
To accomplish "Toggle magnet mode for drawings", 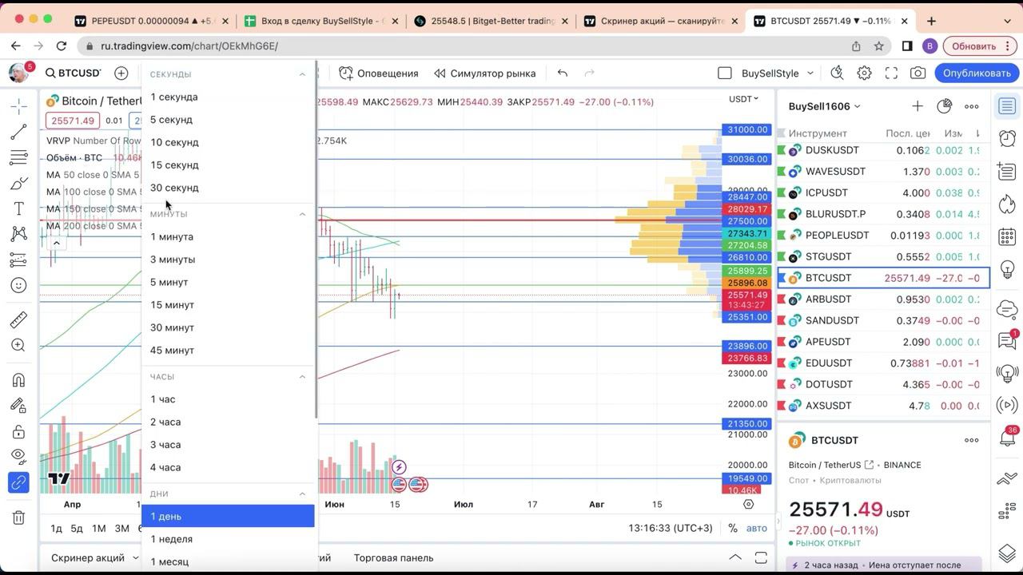I will [19, 380].
